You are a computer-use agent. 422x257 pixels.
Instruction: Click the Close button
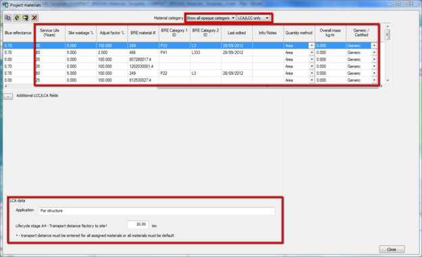[392, 250]
